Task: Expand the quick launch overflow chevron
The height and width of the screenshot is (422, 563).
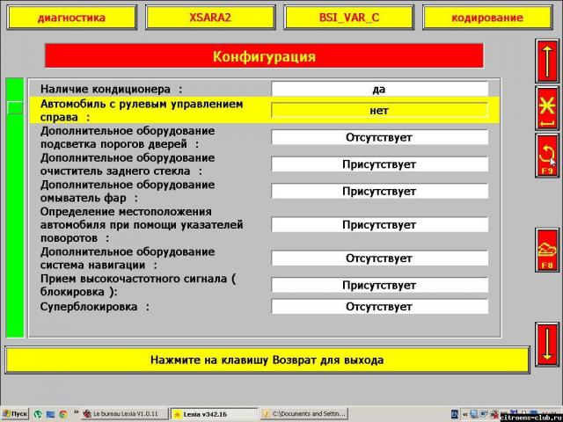Action: point(76,412)
